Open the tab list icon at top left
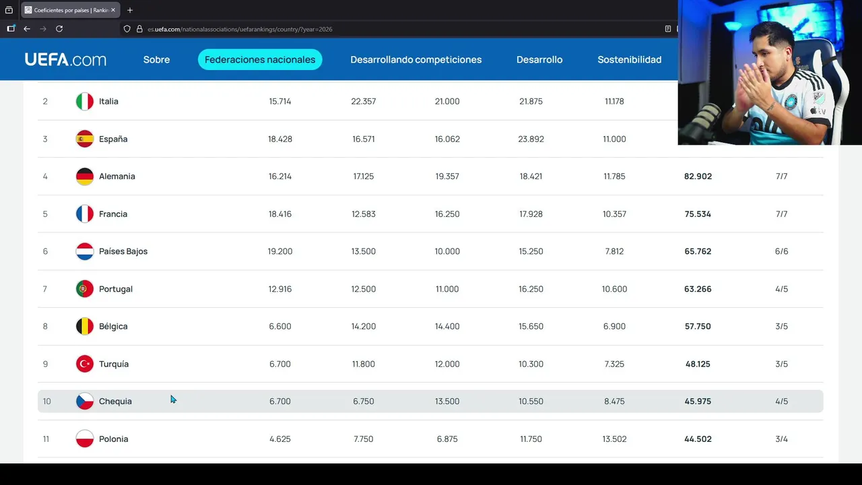 [9, 10]
